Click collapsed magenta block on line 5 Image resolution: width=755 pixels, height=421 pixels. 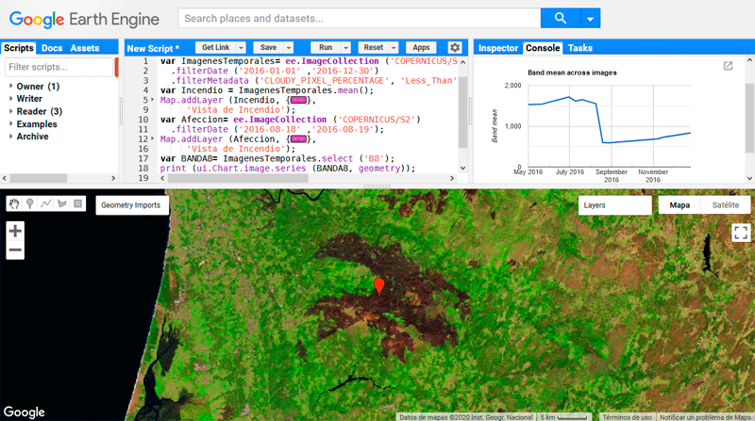click(298, 100)
